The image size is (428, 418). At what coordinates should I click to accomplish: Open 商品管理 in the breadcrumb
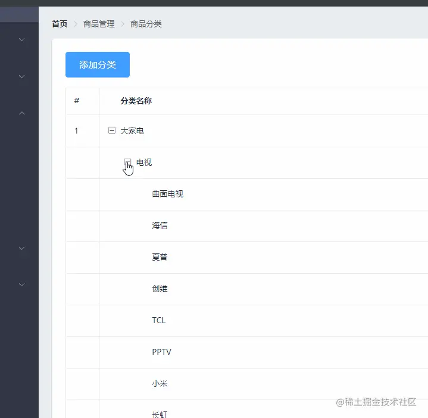click(x=99, y=24)
